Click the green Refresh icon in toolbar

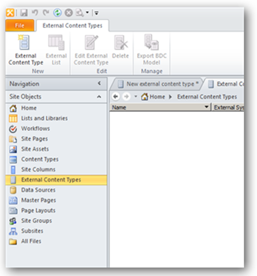pos(57,13)
